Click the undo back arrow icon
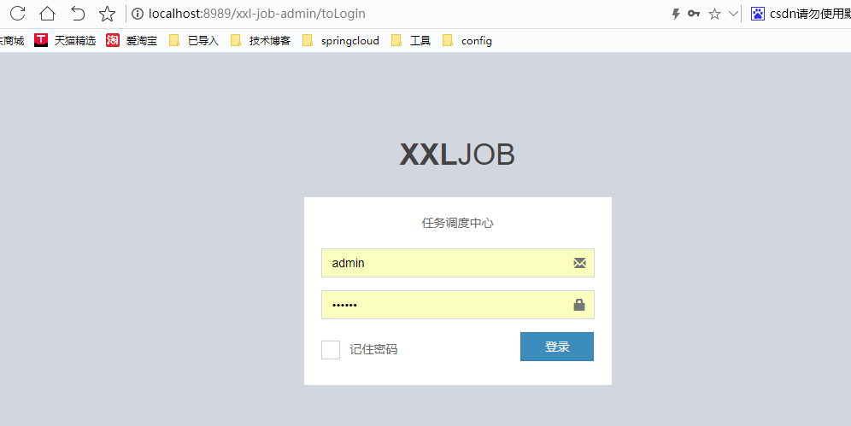 pyautogui.click(x=78, y=13)
